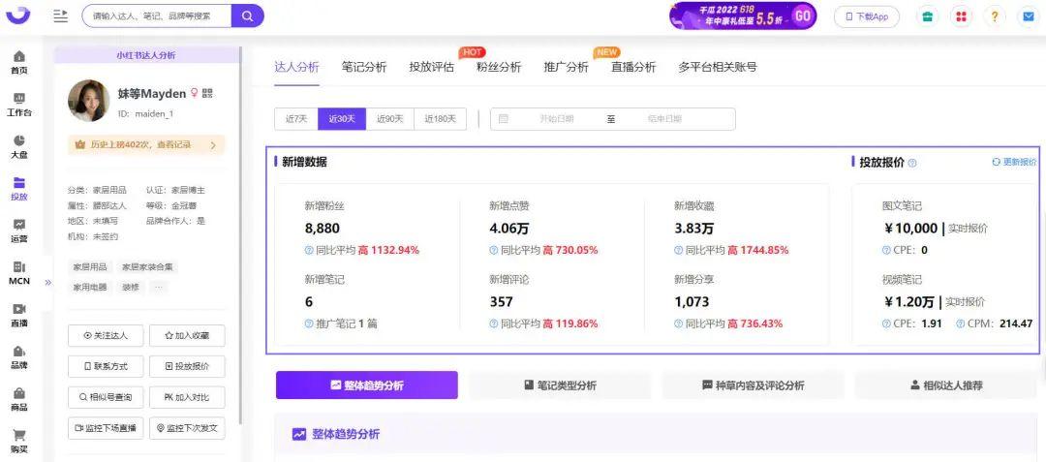Expand the side panel double chevron
The height and width of the screenshot is (462, 1046).
coord(48,283)
